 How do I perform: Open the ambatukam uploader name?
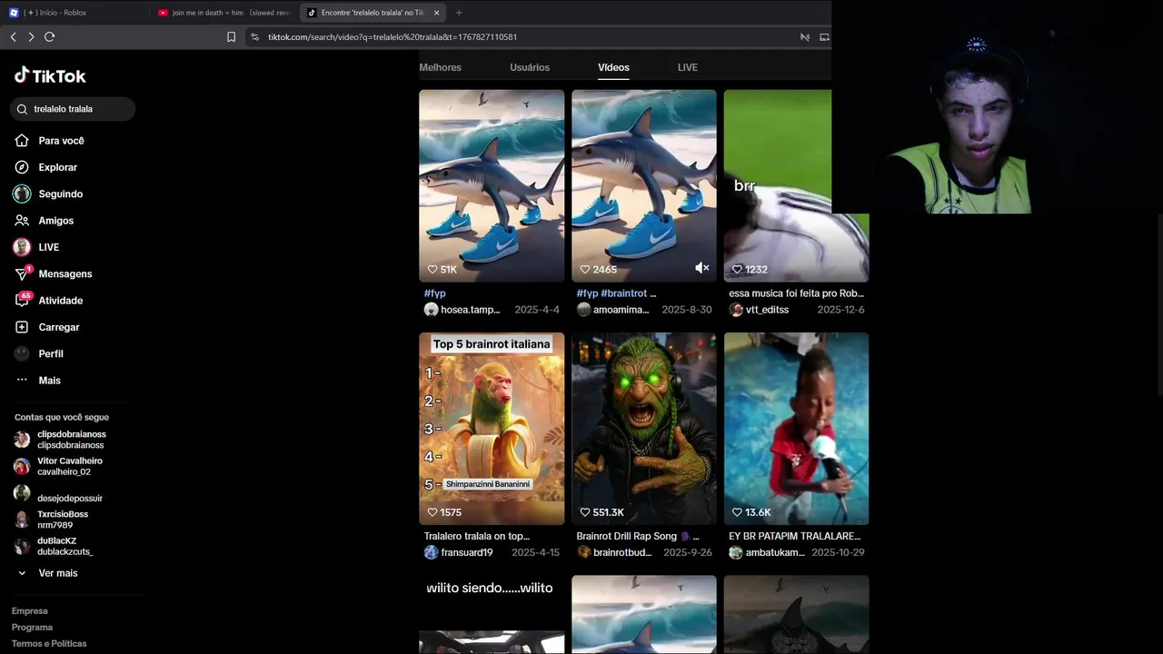pos(775,552)
